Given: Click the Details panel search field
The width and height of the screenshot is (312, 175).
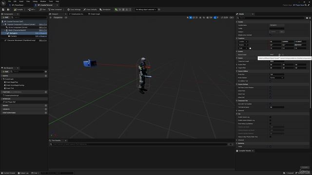Looking at the screenshot, I should pos(271,18).
